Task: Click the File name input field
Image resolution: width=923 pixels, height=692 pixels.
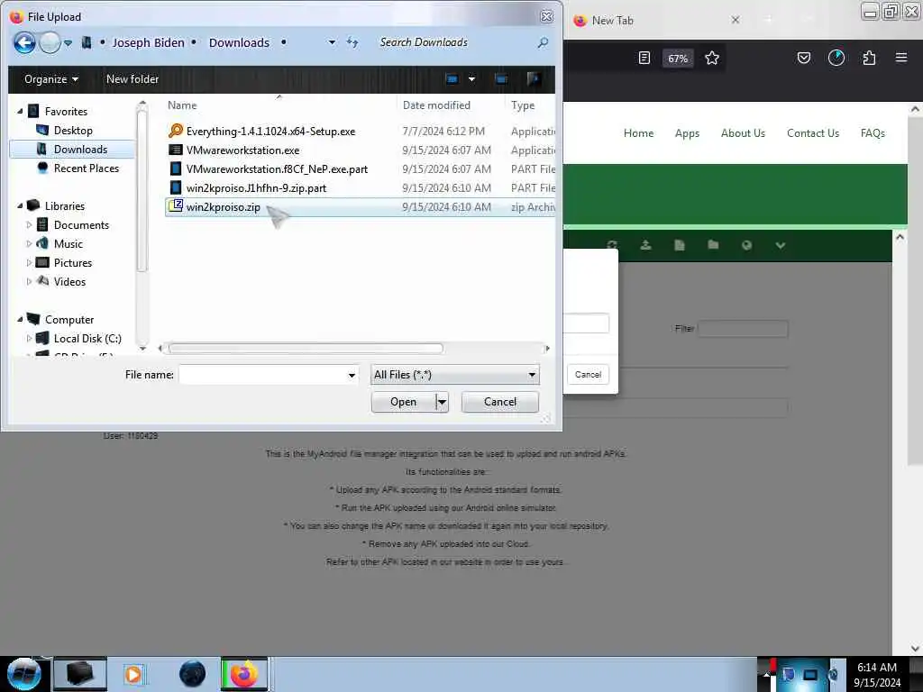Action: 262,375
